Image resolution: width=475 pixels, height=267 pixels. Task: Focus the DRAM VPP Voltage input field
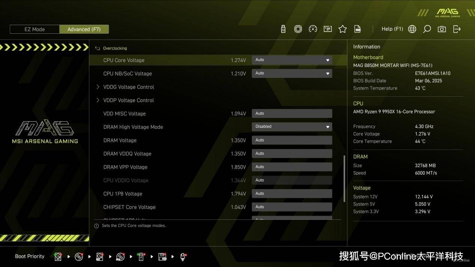292,167
